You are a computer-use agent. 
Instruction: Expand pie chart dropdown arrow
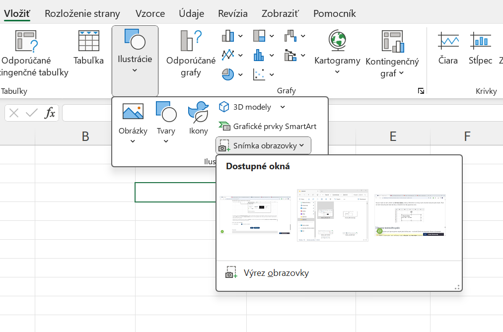click(x=240, y=74)
